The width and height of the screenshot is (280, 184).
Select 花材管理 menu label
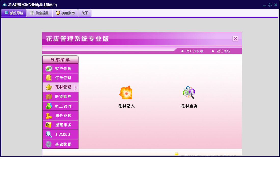coord(63,87)
